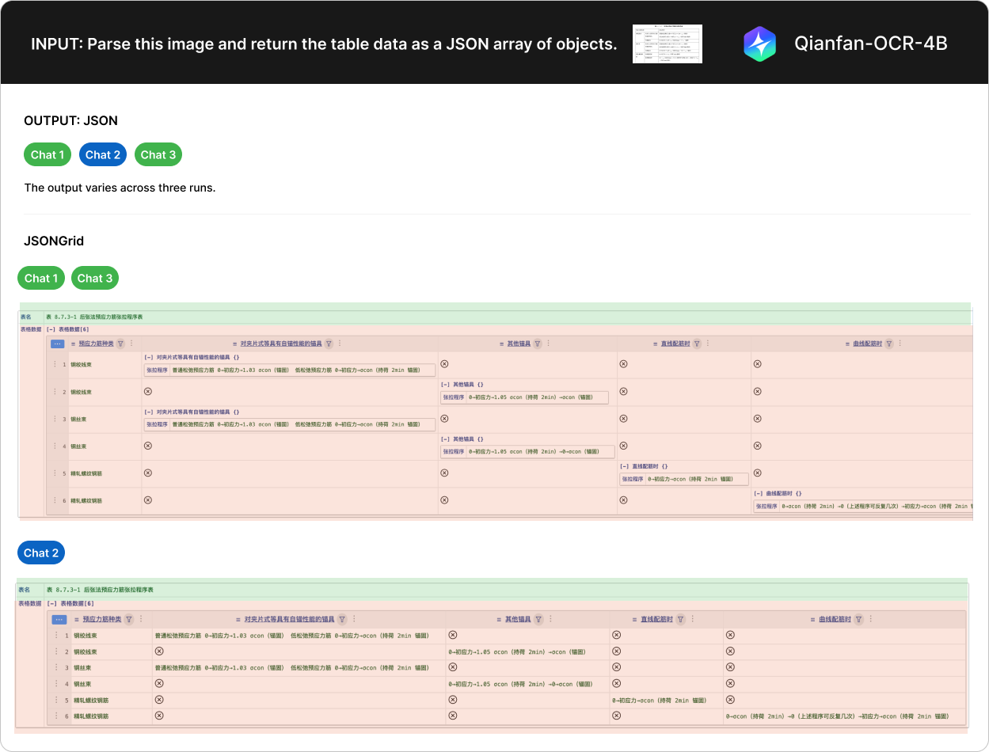Click the Chat 1 tag under JSONGrid

pos(41,278)
